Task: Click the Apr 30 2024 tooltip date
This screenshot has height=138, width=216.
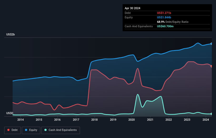Action: (x=132, y=8)
